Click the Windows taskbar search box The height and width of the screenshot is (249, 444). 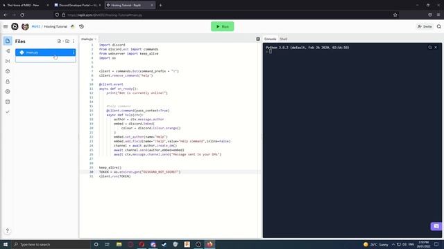click(51, 244)
